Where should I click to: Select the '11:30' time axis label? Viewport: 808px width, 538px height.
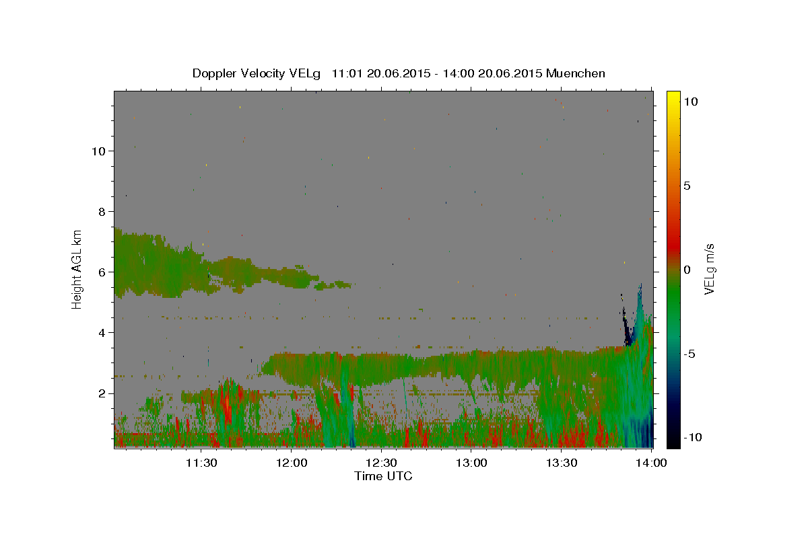coord(201,463)
